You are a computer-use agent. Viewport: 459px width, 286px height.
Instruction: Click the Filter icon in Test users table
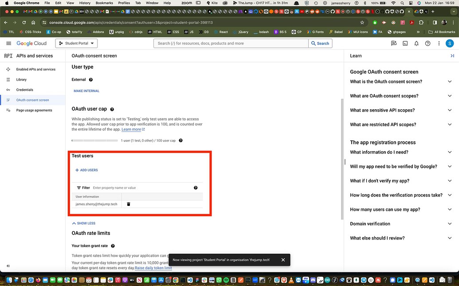pos(80,187)
